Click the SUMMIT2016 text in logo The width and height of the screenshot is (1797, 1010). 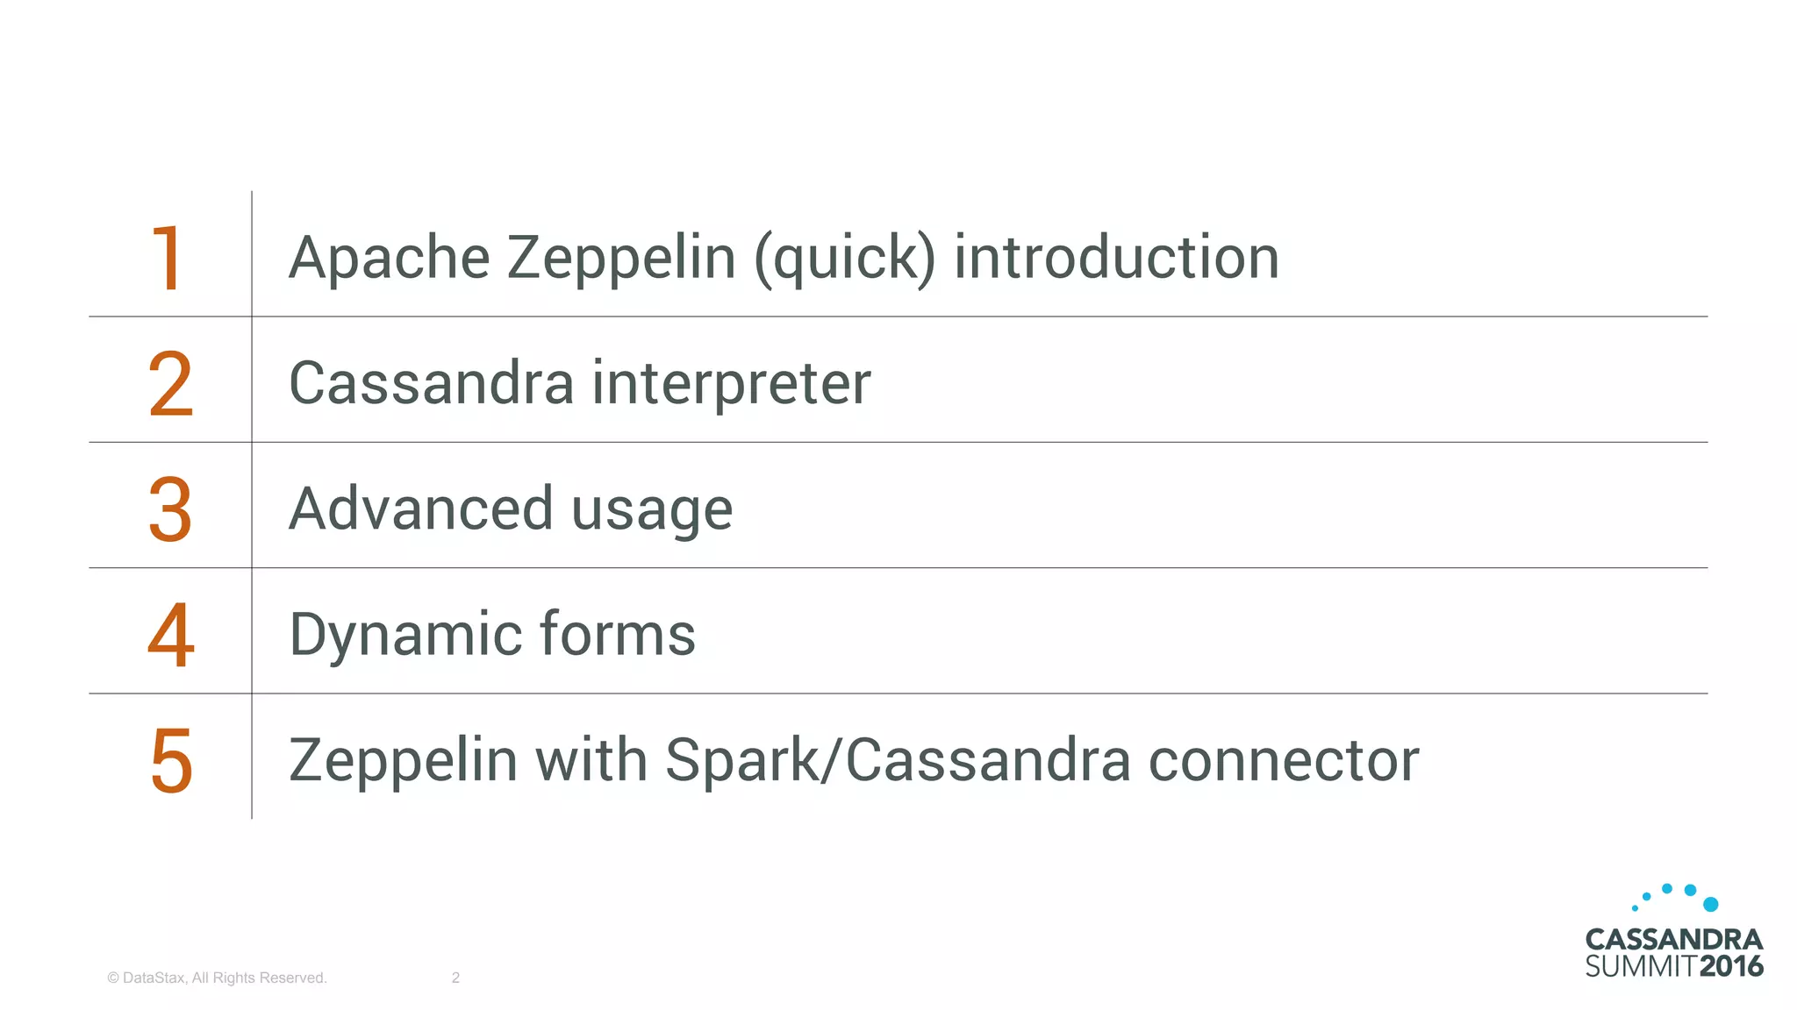(1673, 966)
